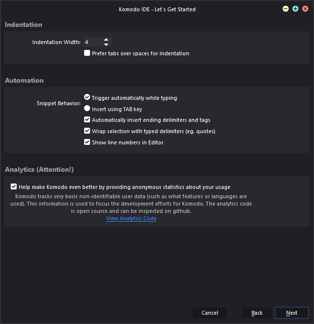Increase indentation width with up arrow

[106, 40]
